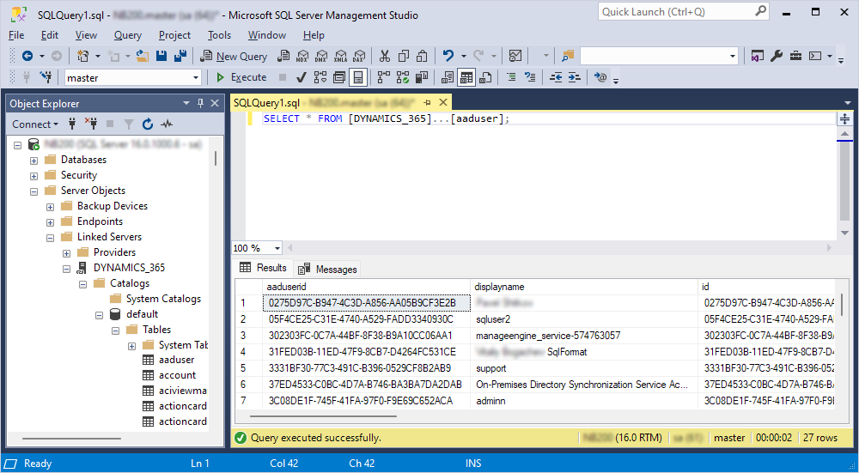Click the Navigate Backward arrow icon
The height and width of the screenshot is (473, 859).
coord(27,56)
